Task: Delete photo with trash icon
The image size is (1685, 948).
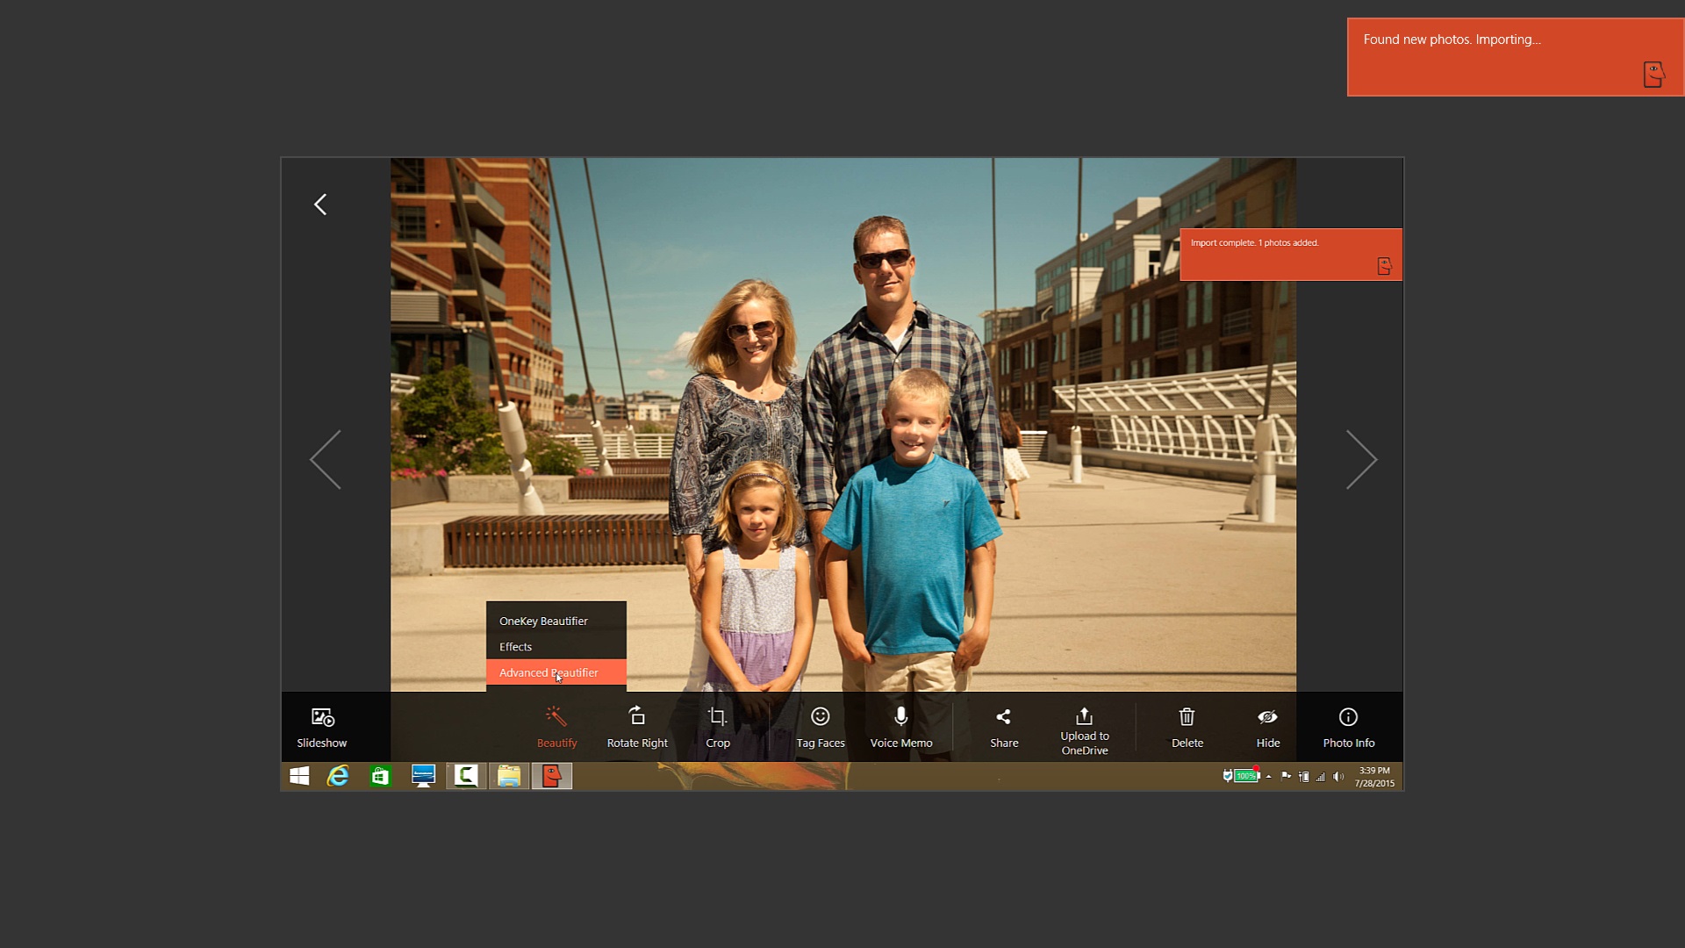Action: 1187,727
